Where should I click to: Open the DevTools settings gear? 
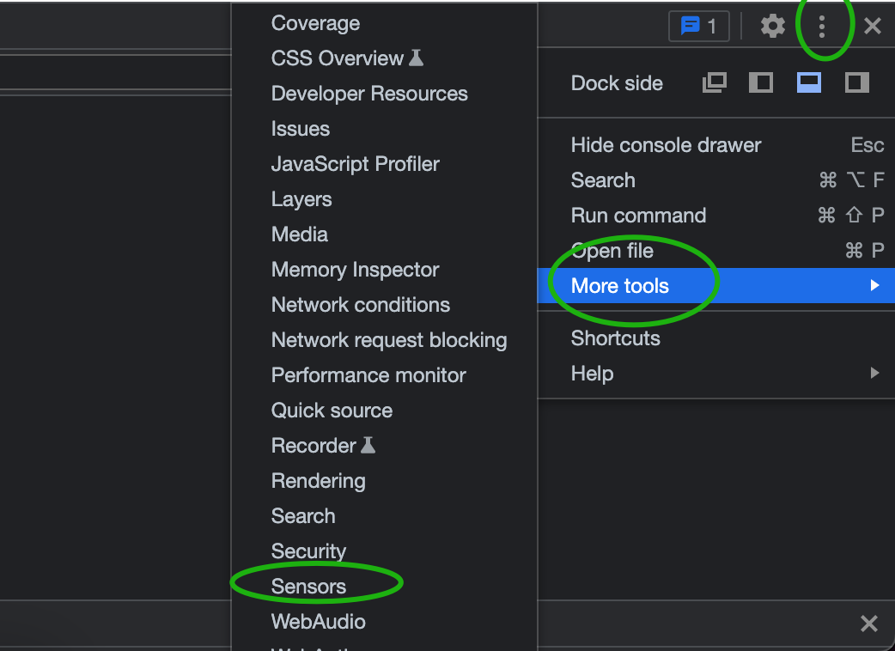tap(773, 27)
